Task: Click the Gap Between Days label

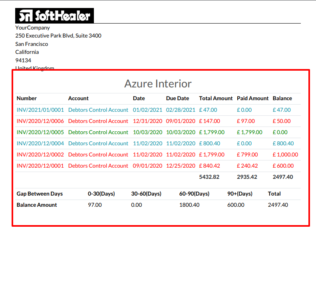Action: (x=40, y=194)
